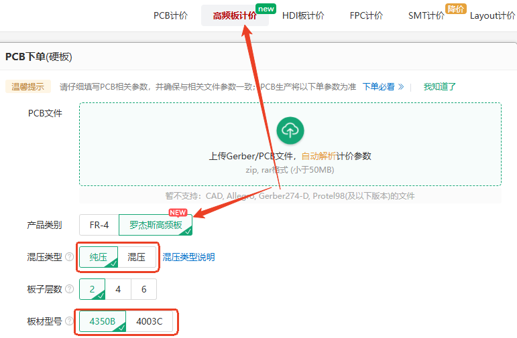Select 纯压 lamination type
This screenshot has height=338, width=517.
(99, 257)
